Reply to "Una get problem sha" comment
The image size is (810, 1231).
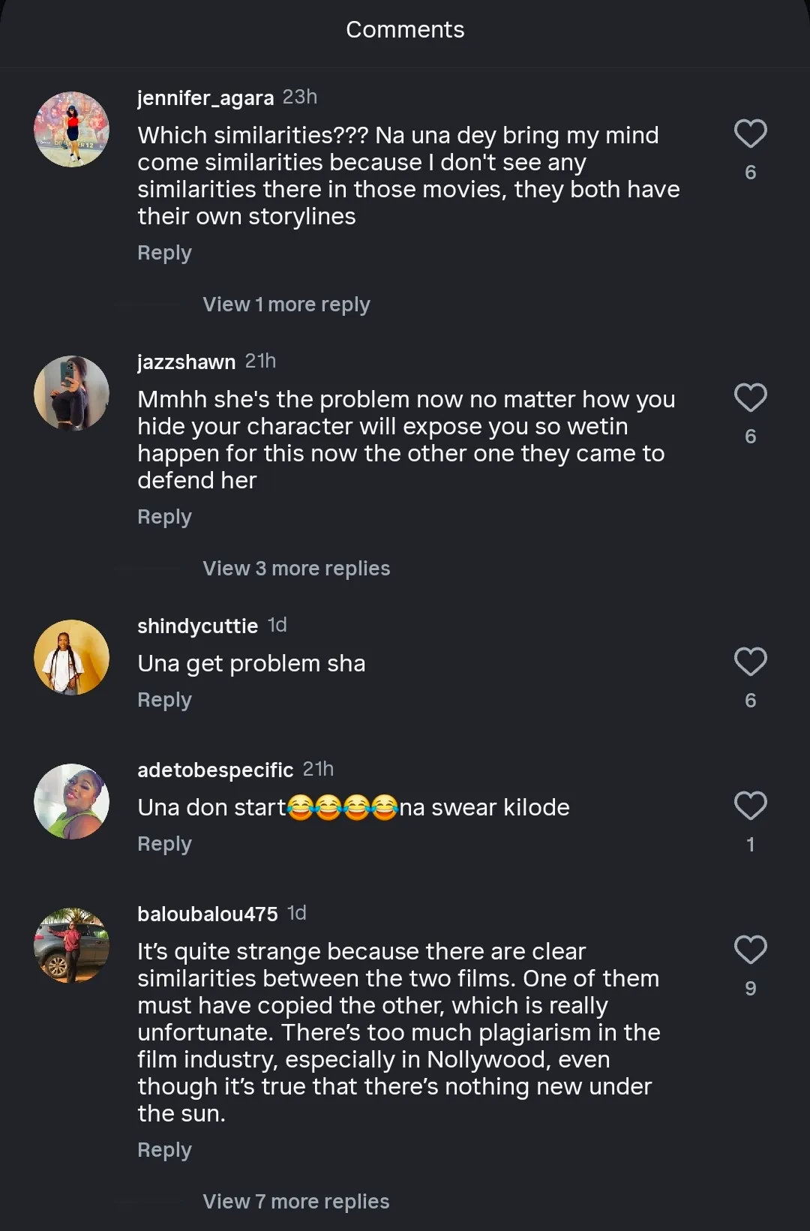[x=164, y=700]
